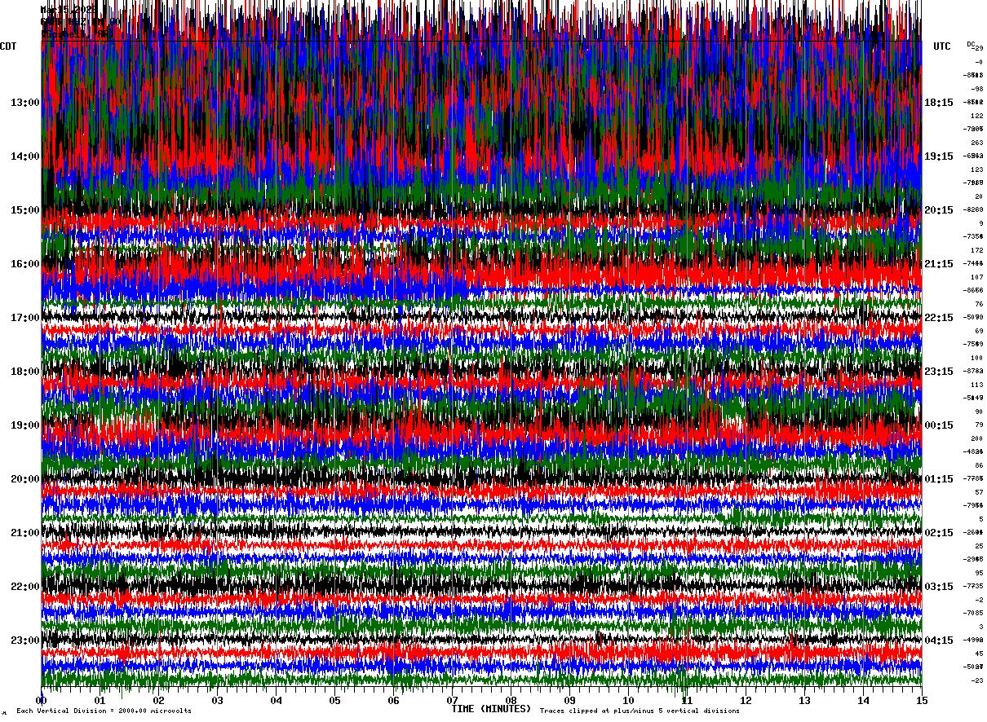Screen dimensions: 987x722
Task: Click the CDT time zone label
Action: pos(8,46)
